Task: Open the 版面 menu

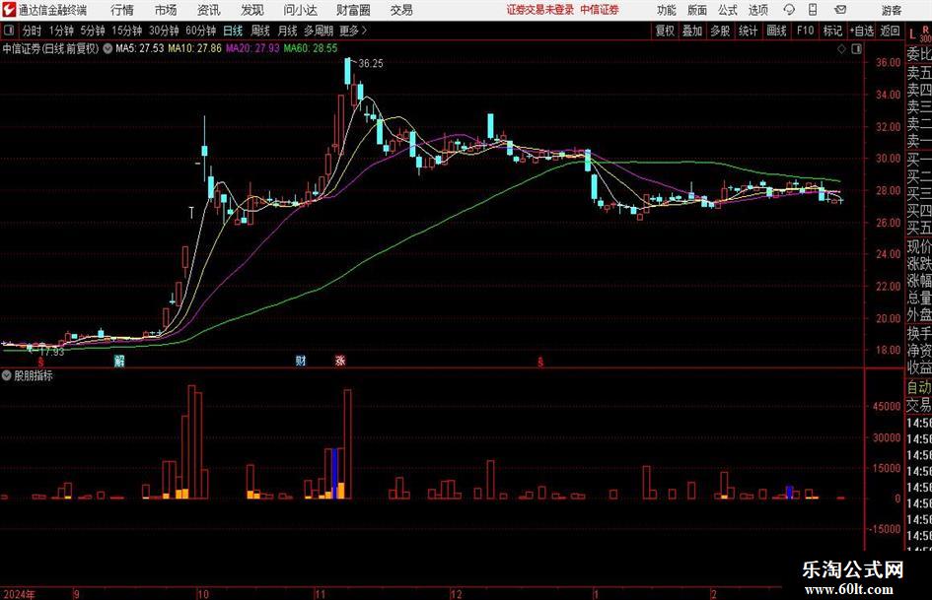Action: (x=696, y=10)
